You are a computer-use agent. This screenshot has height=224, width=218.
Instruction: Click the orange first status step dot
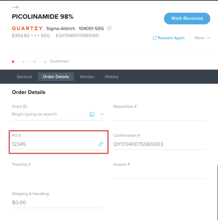click(13, 61)
